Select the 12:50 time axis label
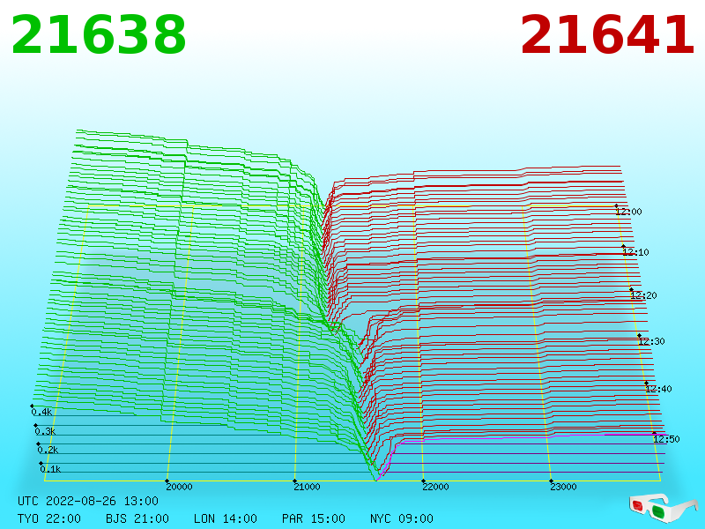705x529 pixels. tap(666, 439)
